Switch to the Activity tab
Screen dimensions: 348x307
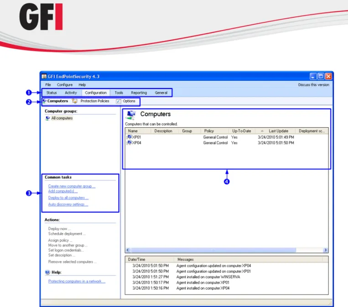[x=71, y=93]
